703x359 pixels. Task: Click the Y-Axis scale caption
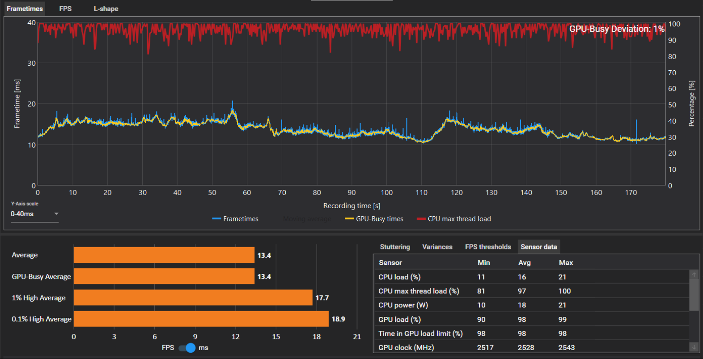25,204
